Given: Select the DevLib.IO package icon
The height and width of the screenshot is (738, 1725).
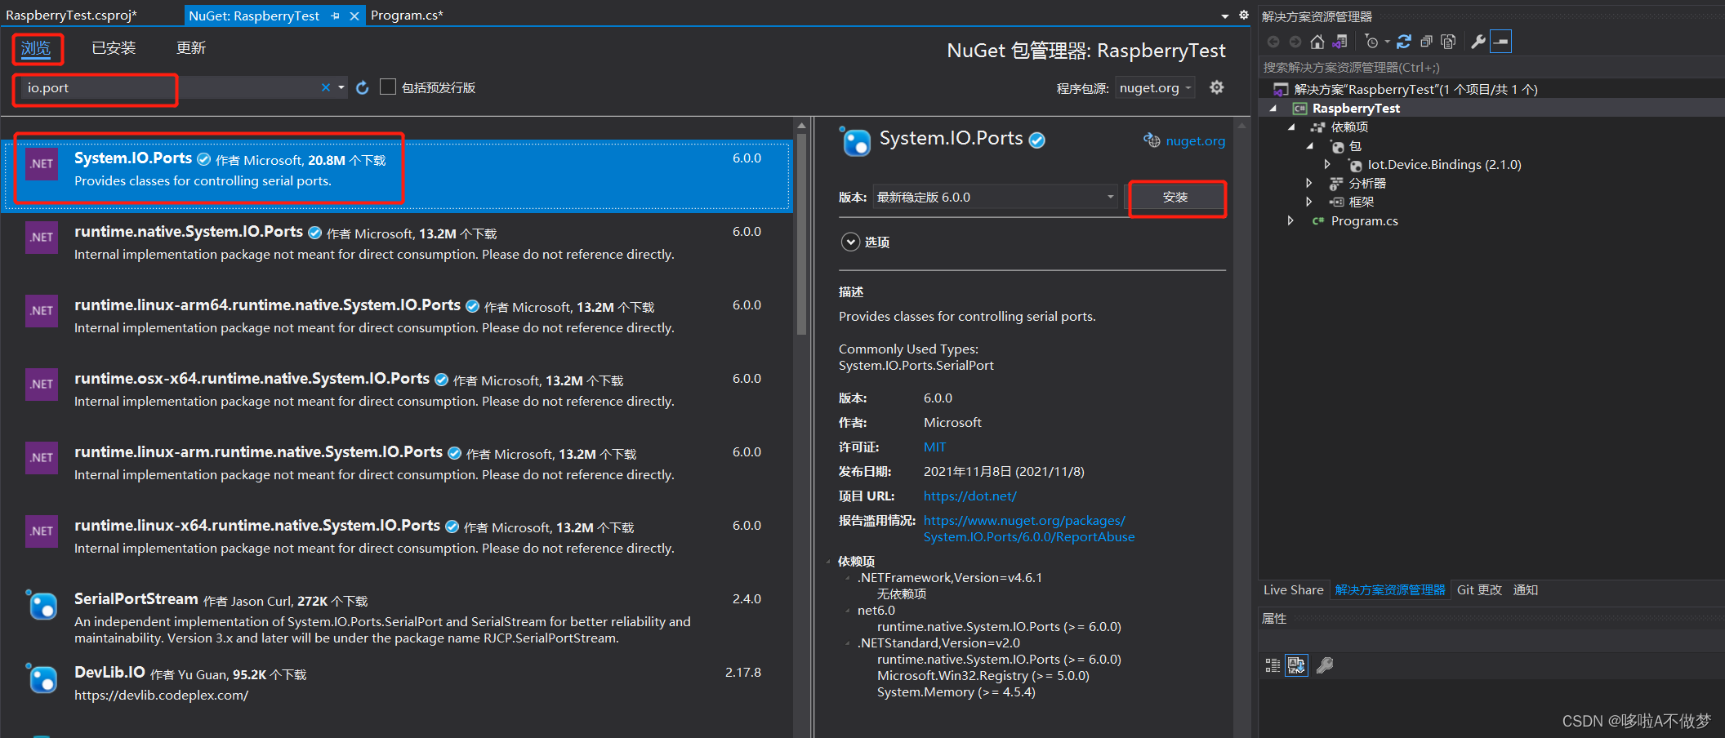Looking at the screenshot, I should click(x=42, y=678).
